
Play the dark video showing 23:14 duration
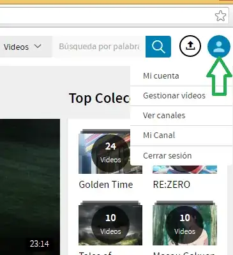click(30, 187)
